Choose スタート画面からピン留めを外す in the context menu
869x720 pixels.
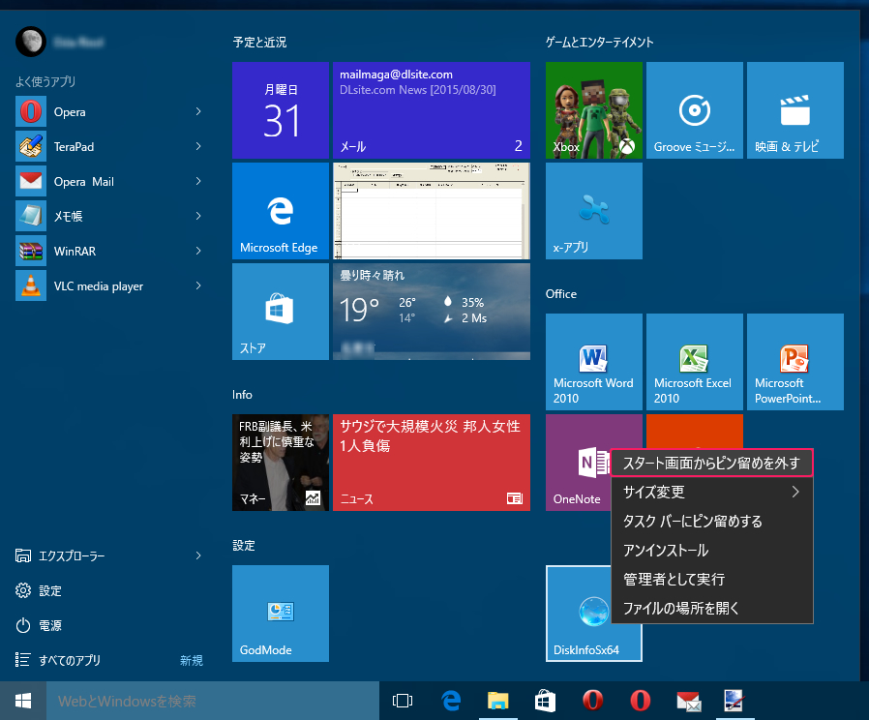711,463
